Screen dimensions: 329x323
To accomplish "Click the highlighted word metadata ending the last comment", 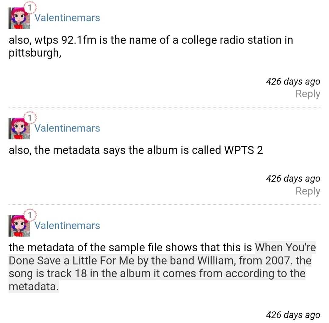I will tap(33, 287).
